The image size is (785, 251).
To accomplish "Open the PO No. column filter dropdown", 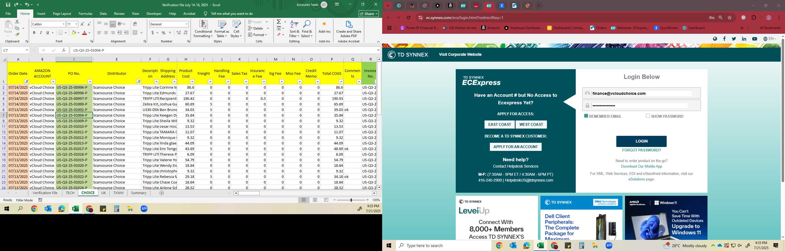I will pyautogui.click(x=90, y=81).
